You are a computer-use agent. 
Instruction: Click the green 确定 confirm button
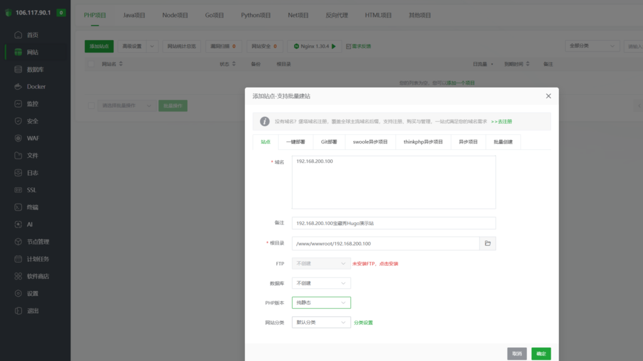(541, 353)
